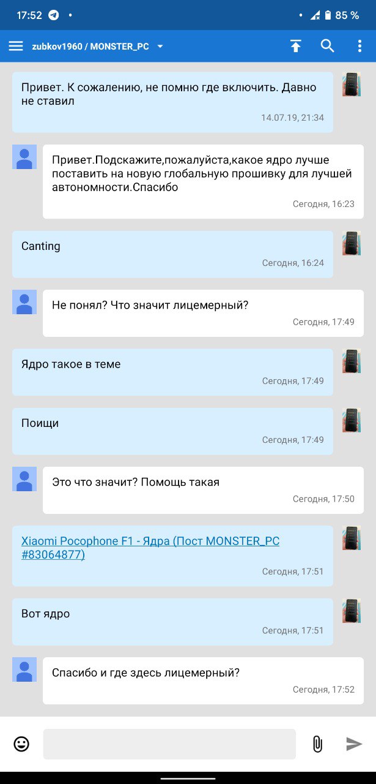Open the hamburger navigation menu
This screenshot has height=784, width=376.
pyautogui.click(x=16, y=46)
